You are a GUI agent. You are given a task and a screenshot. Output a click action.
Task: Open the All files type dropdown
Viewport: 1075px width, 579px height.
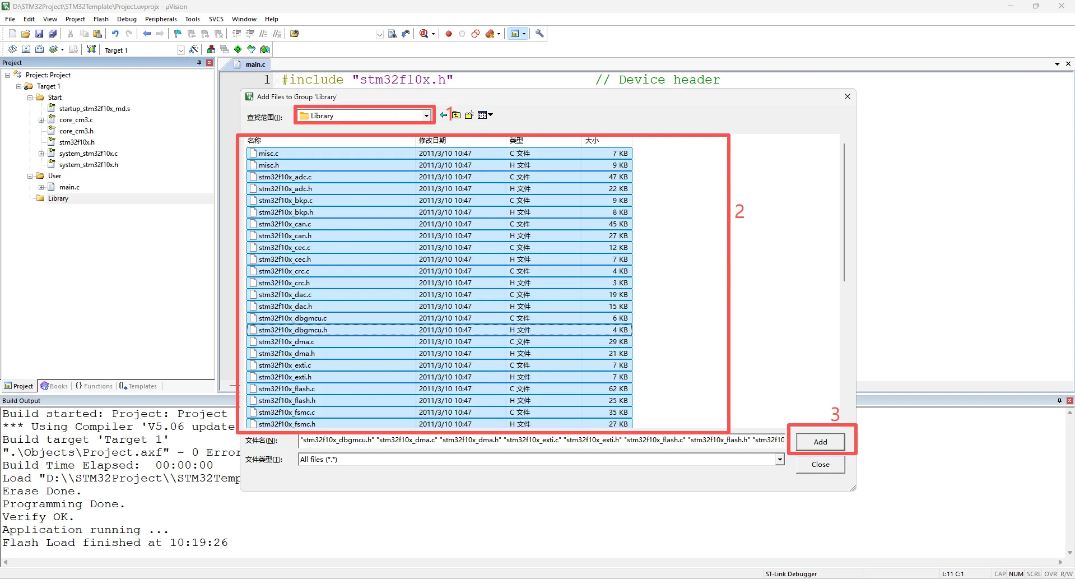[x=779, y=460]
